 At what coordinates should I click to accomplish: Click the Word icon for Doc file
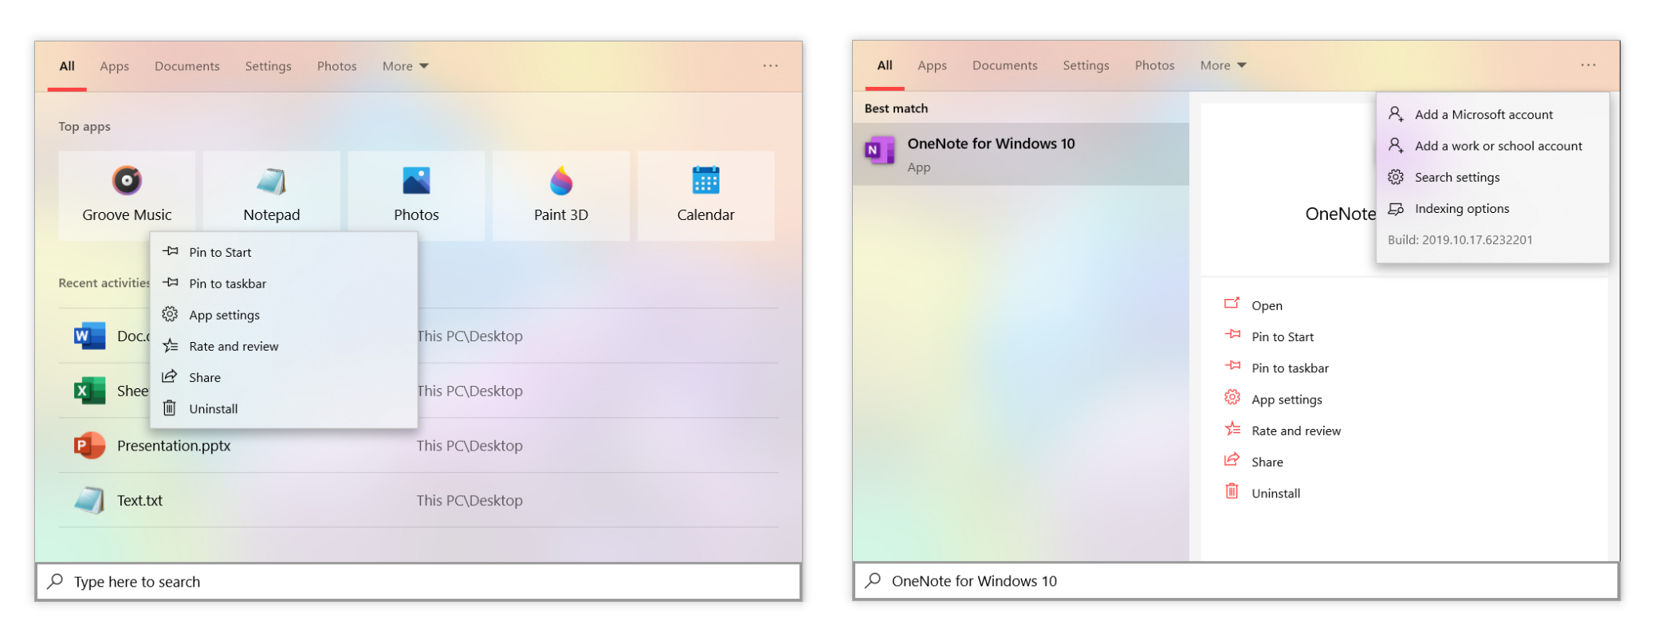click(90, 336)
